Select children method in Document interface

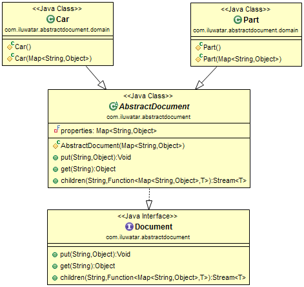[153, 277]
